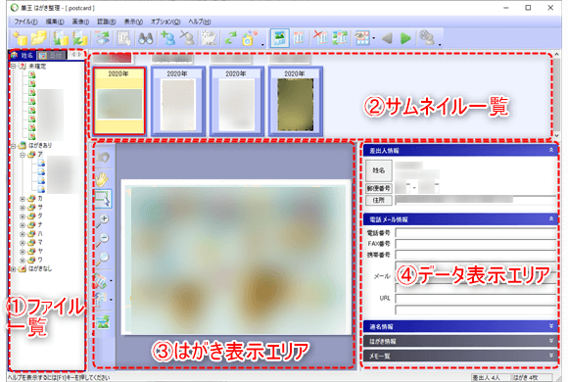568x382 pixels.
Task: Click the undo arrow tool in postcard area
Action: 103,158
